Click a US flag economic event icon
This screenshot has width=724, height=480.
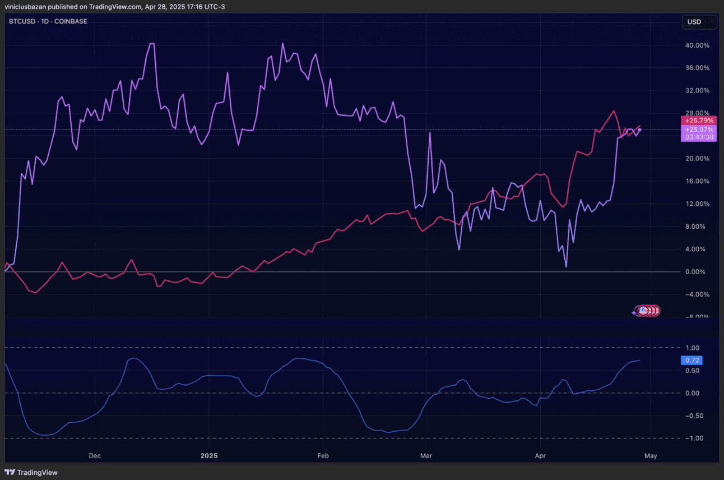point(643,310)
